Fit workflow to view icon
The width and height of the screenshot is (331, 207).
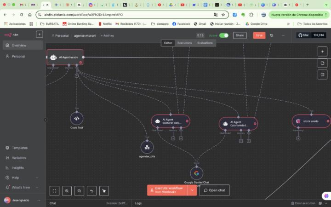pos(55,190)
